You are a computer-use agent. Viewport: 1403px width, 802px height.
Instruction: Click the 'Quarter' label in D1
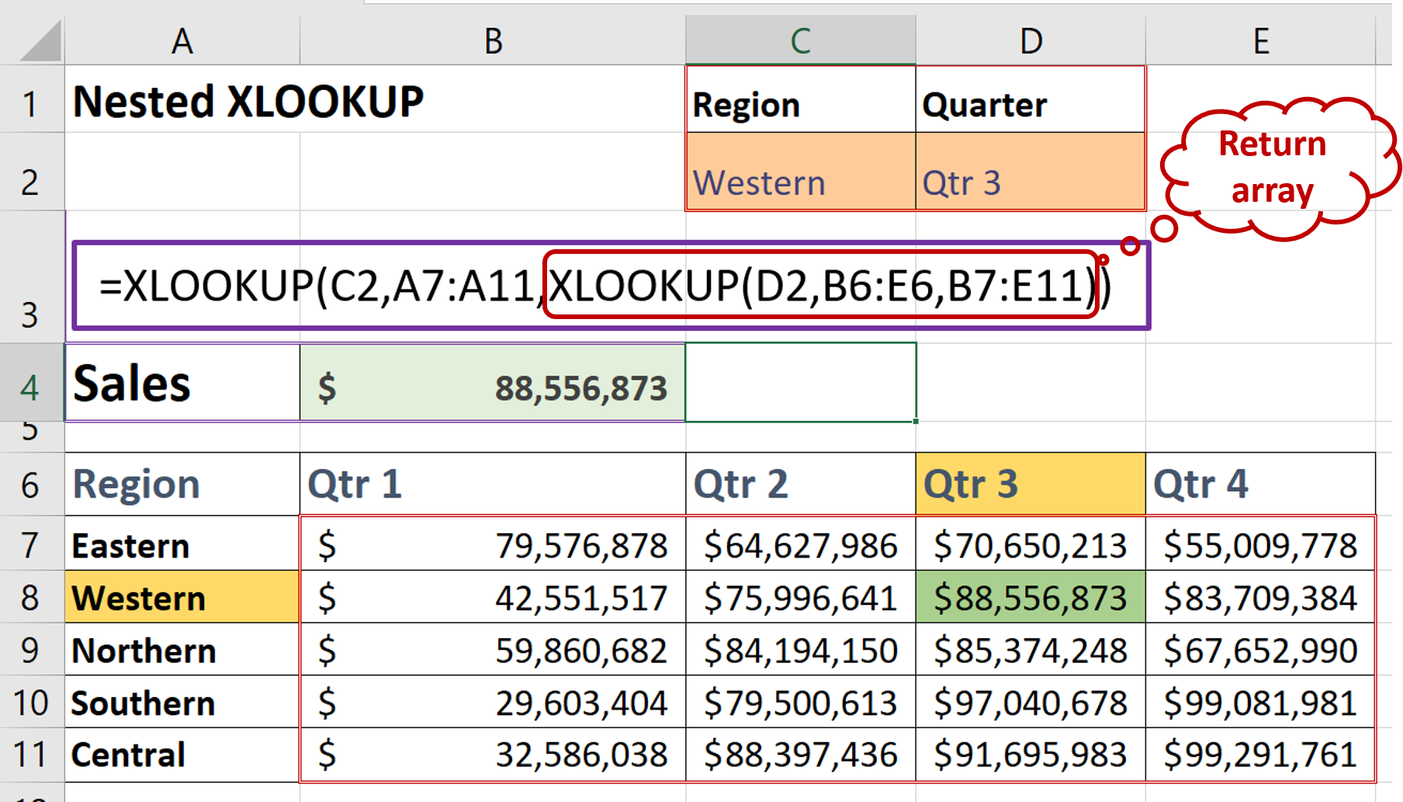click(x=1031, y=100)
